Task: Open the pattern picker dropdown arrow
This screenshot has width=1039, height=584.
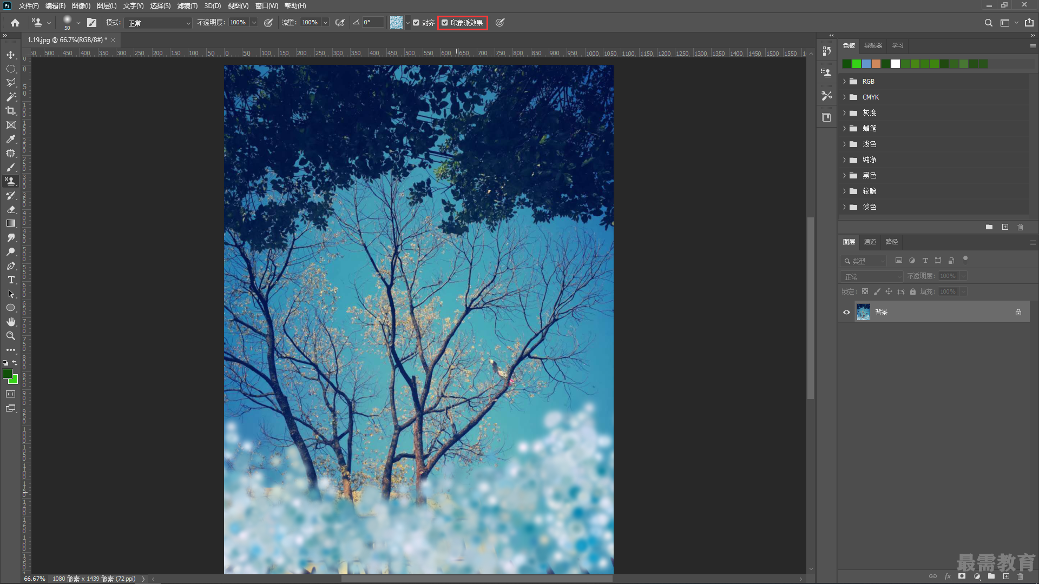Action: pyautogui.click(x=408, y=23)
